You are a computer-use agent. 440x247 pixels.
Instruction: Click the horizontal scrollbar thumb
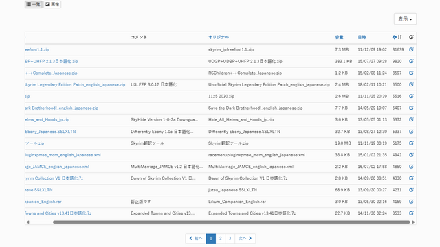pos(232,222)
